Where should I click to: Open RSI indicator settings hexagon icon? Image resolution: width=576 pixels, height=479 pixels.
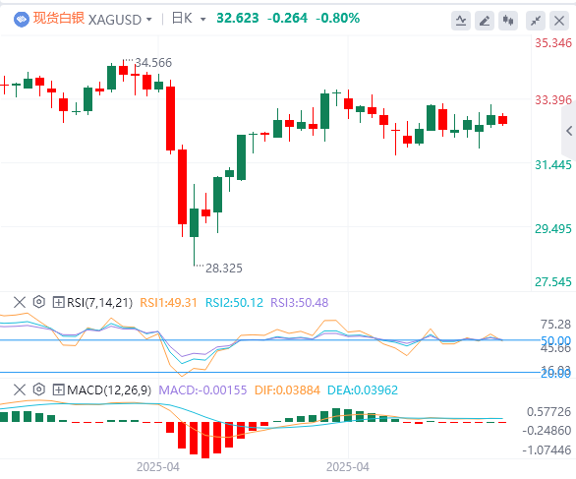coord(39,302)
